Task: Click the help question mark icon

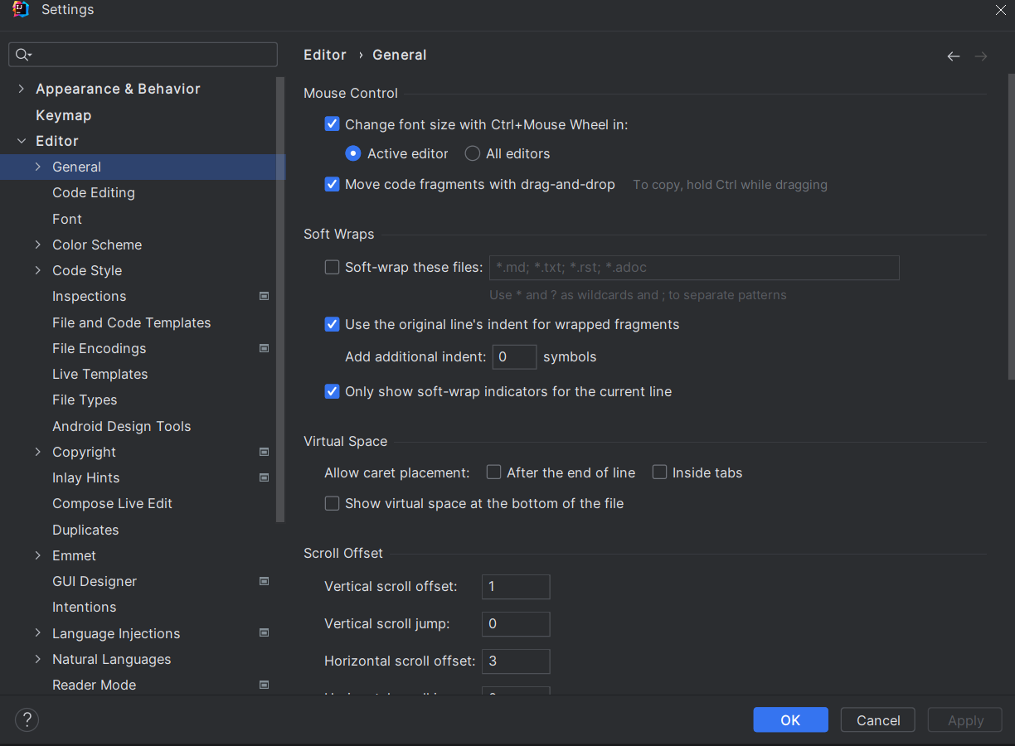Action: tap(27, 719)
